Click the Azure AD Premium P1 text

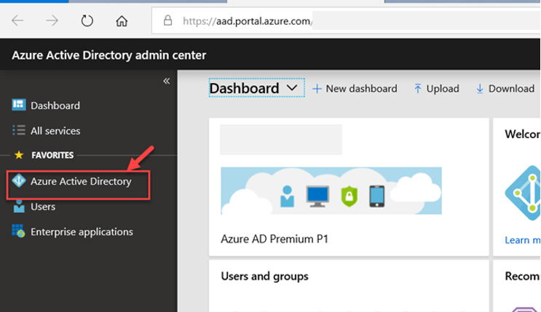click(x=275, y=239)
